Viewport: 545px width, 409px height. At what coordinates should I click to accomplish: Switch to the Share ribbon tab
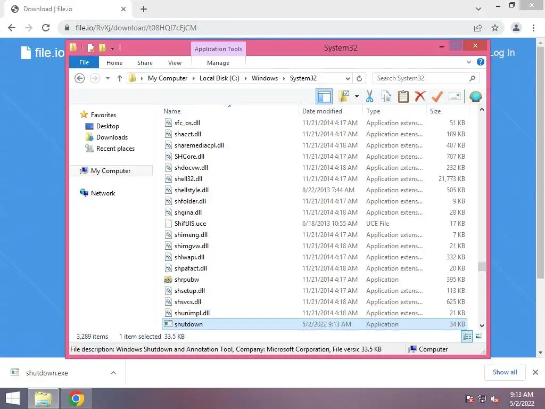click(145, 63)
